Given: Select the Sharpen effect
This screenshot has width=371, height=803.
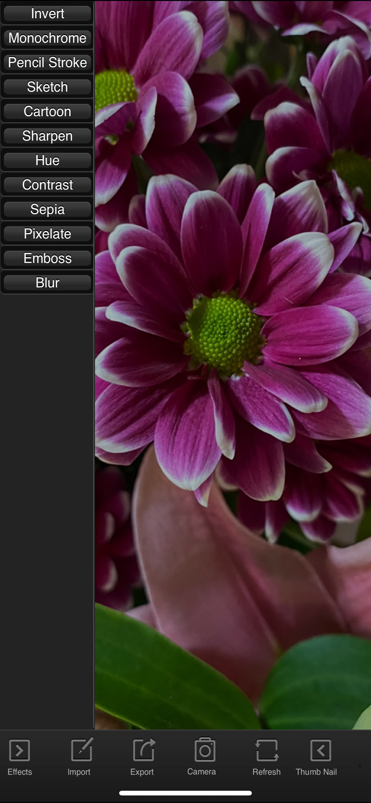Looking at the screenshot, I should (47, 136).
